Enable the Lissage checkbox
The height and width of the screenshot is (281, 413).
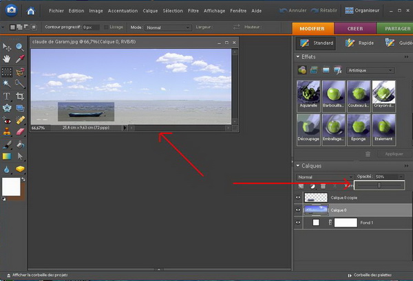click(106, 27)
